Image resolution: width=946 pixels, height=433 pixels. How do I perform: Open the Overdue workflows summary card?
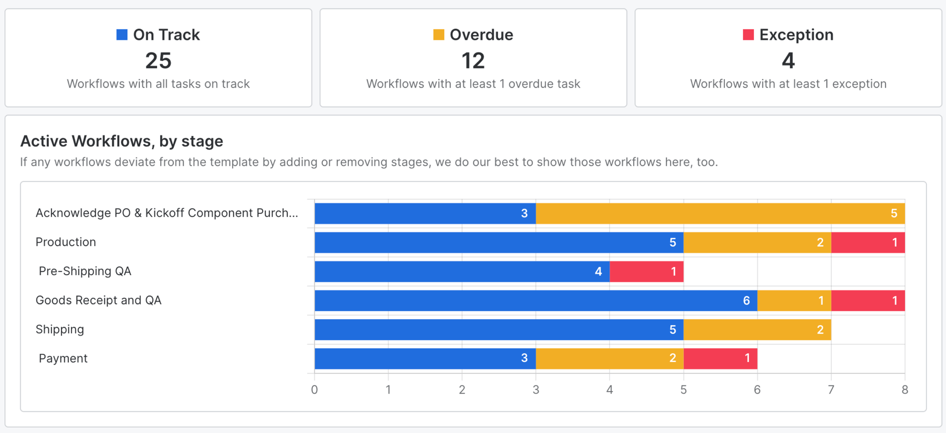(473, 58)
